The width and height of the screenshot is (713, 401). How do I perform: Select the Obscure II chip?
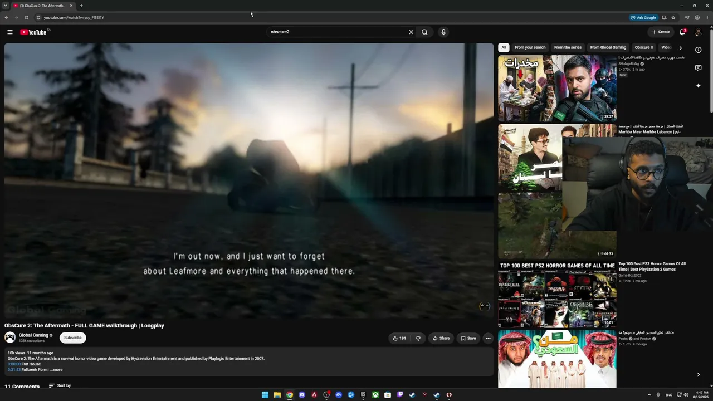(x=644, y=48)
